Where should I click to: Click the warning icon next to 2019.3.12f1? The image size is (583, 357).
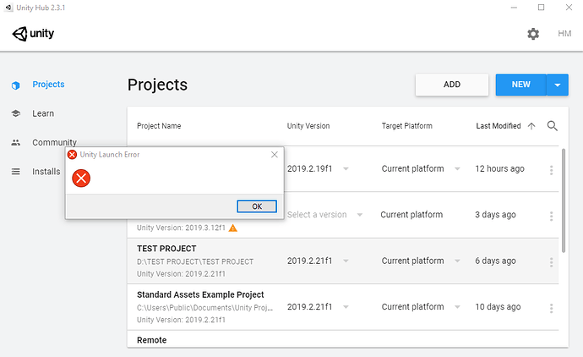(232, 228)
